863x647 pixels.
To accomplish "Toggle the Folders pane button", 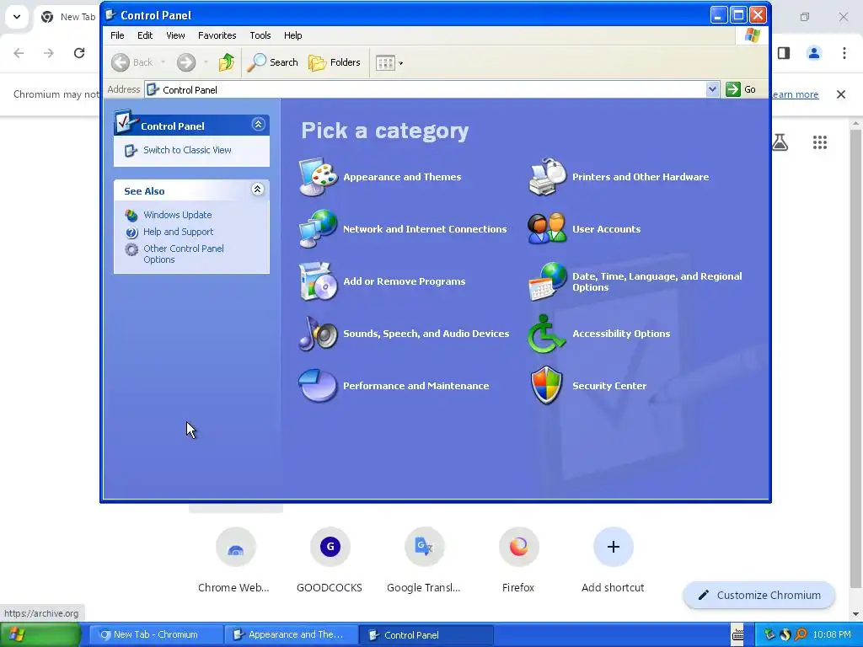I will click(x=334, y=62).
